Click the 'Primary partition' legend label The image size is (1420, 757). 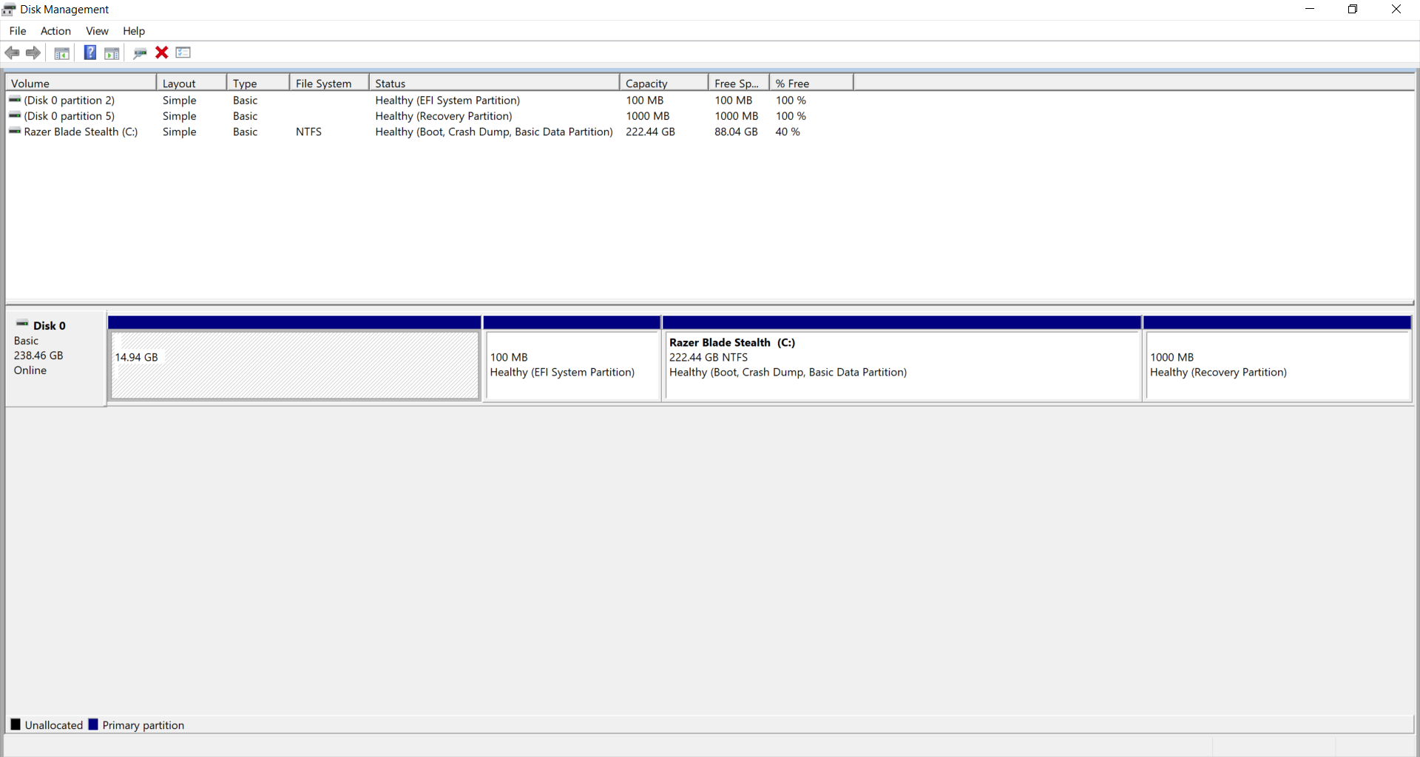[x=143, y=725]
